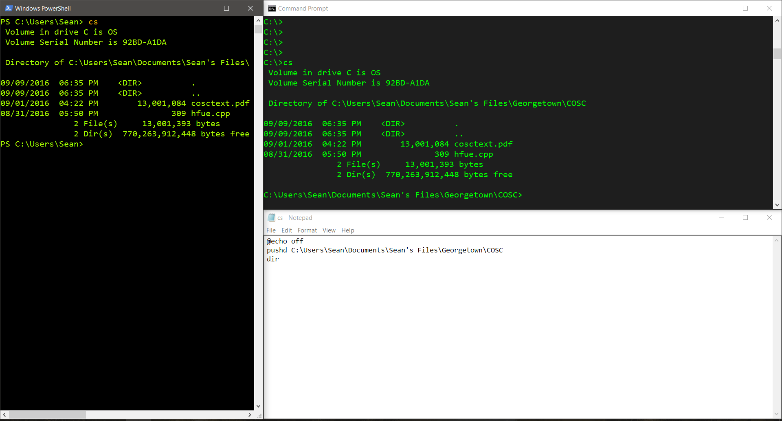Click the scroll-down arrow in the PowerShell window
Image resolution: width=782 pixels, height=421 pixels.
pos(258,406)
